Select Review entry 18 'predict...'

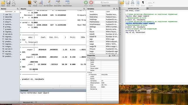click(x=10, y=56)
